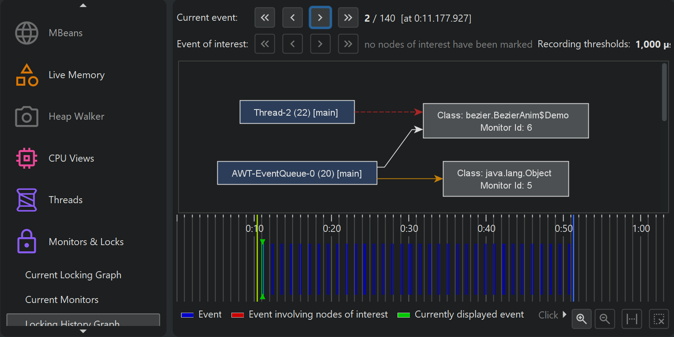Viewport: 674px width, 337px height.
Task: Open the Heap Walker camera icon
Action: 27,117
